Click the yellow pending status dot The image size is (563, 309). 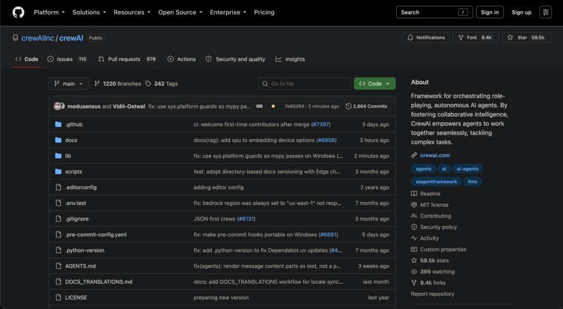tap(273, 106)
